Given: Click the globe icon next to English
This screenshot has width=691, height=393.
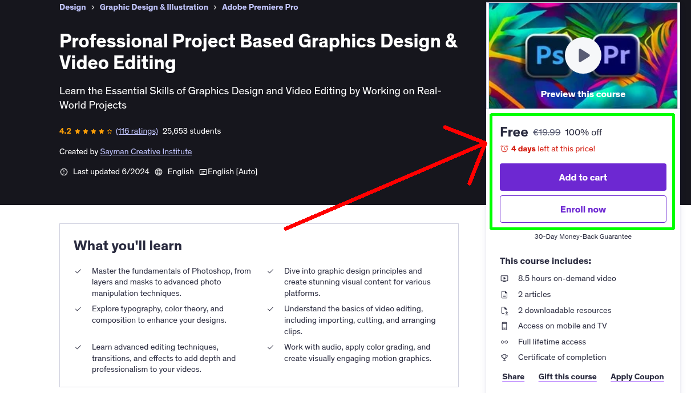Looking at the screenshot, I should click(x=159, y=171).
